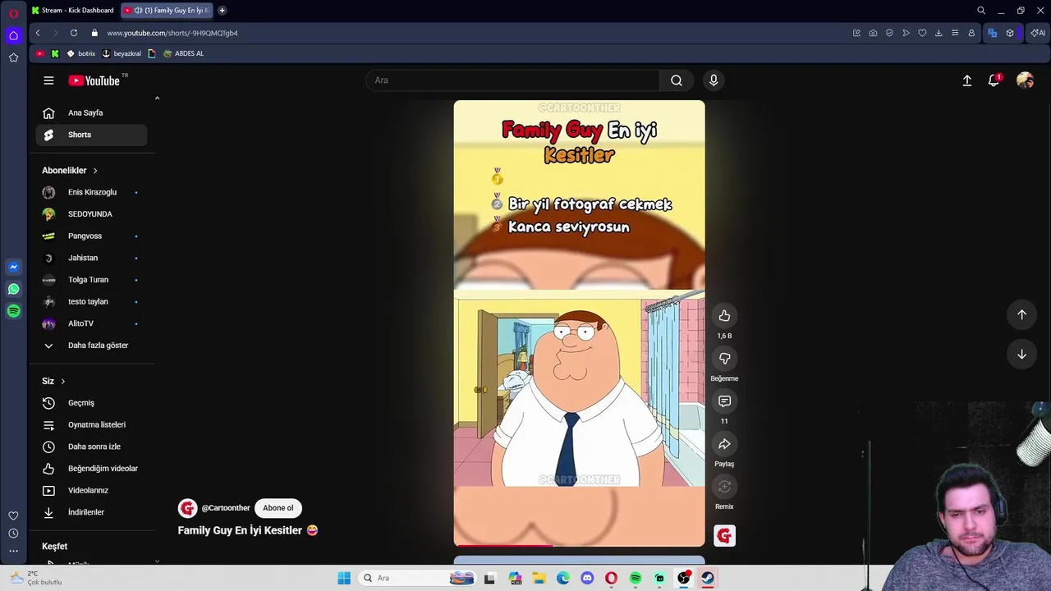
Task: Open Enis Kirazoglu subscription
Action: point(91,192)
